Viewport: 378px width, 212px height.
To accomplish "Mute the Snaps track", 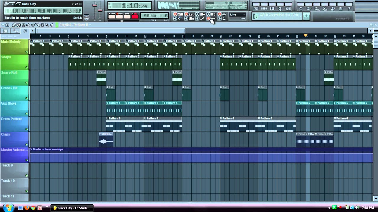I will point(26,67).
